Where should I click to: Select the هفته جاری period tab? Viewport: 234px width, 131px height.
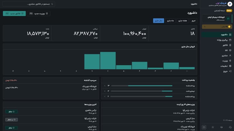pos(183,21)
